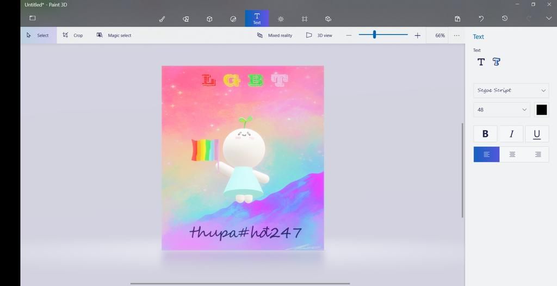Choose the Crop tool
This screenshot has width=557, height=286.
(x=73, y=35)
